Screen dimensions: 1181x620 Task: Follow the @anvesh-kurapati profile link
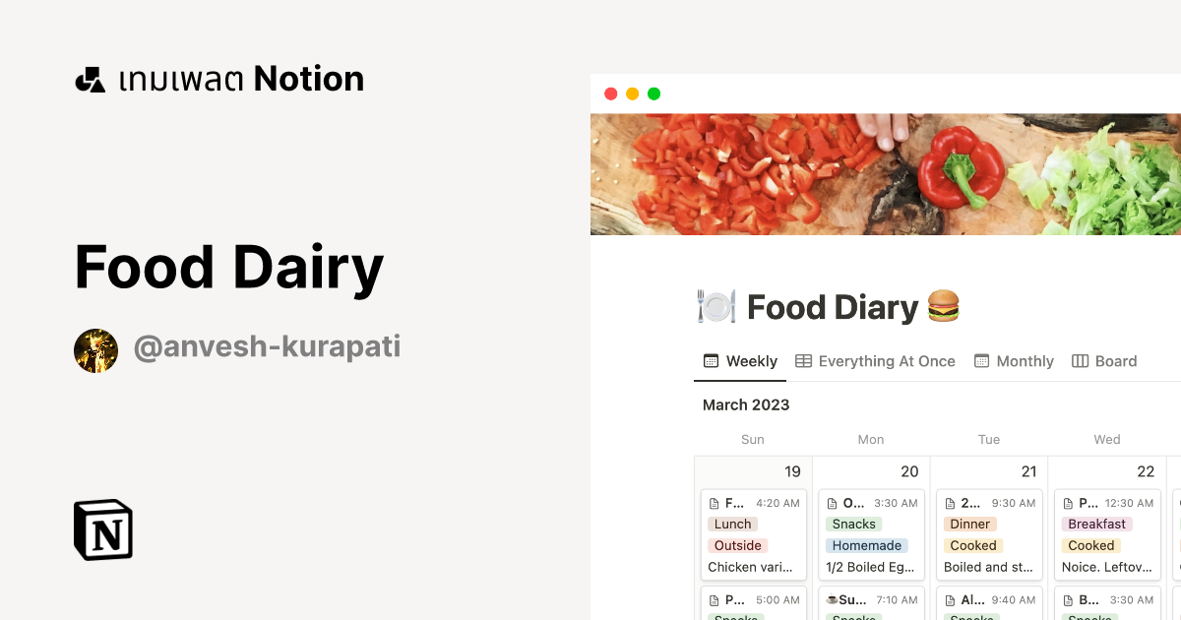pos(268,346)
